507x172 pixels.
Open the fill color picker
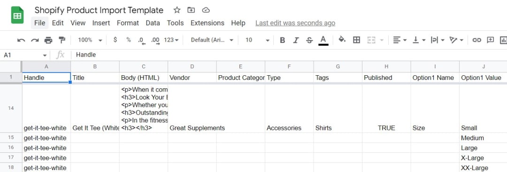pyautogui.click(x=342, y=40)
